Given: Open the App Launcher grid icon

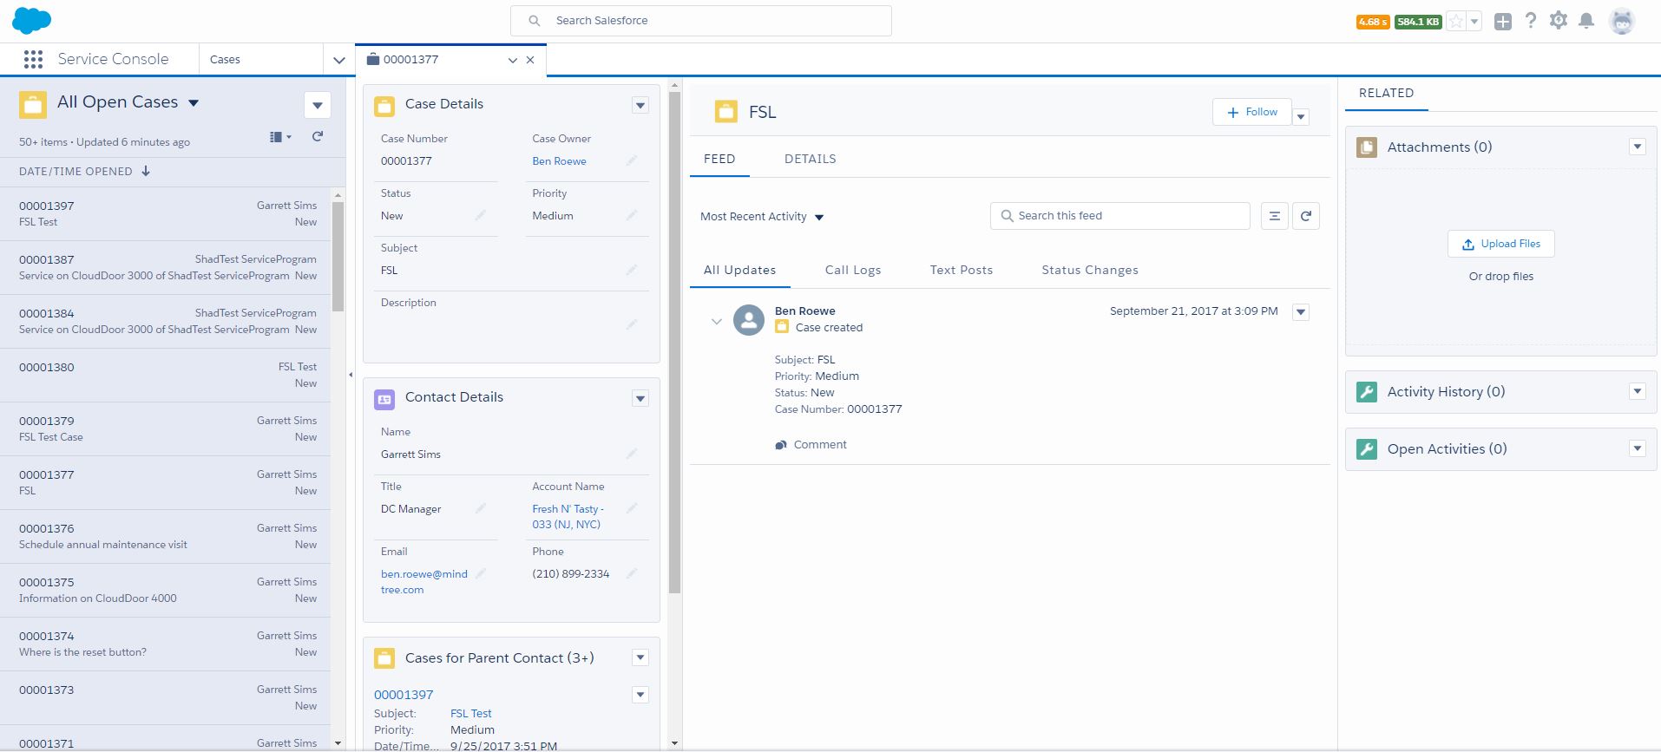Looking at the screenshot, I should click(x=33, y=59).
